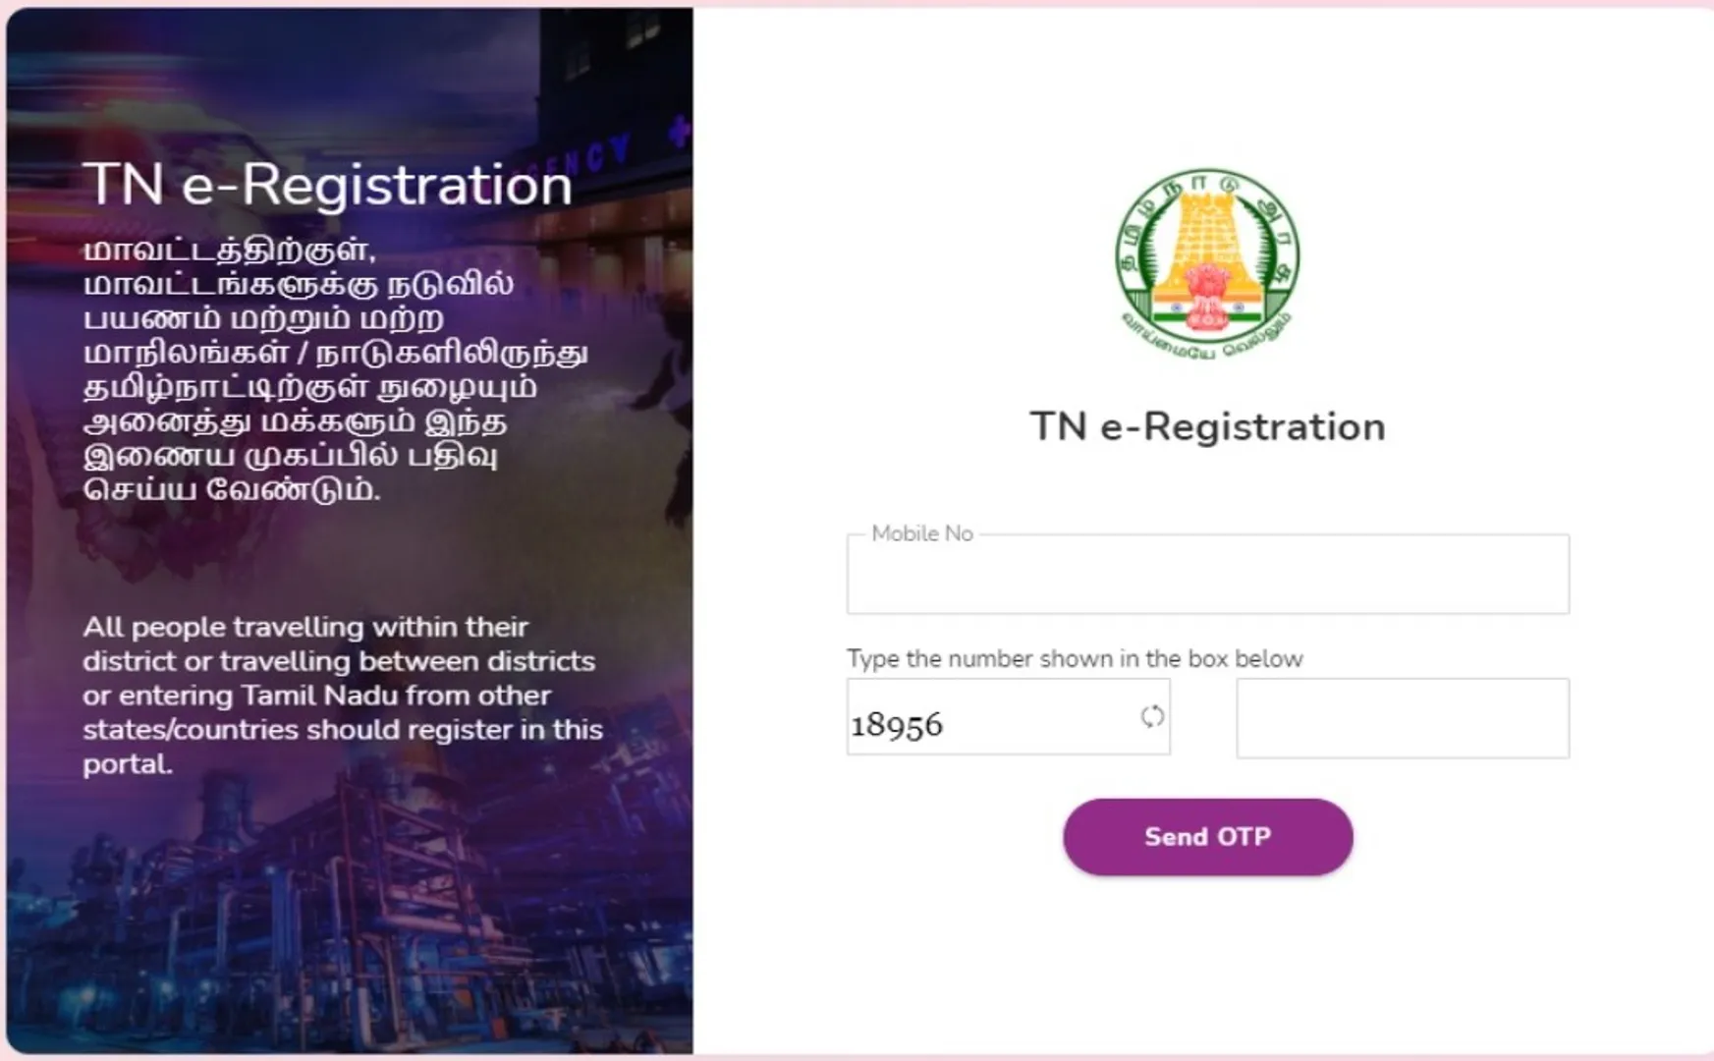Screen dimensions: 1714x1061
Task: Focus the captcha answer input box
Action: [x=1403, y=718]
